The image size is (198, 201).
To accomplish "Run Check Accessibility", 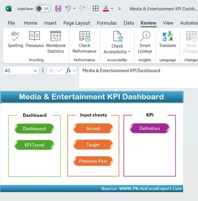I will (x=117, y=43).
